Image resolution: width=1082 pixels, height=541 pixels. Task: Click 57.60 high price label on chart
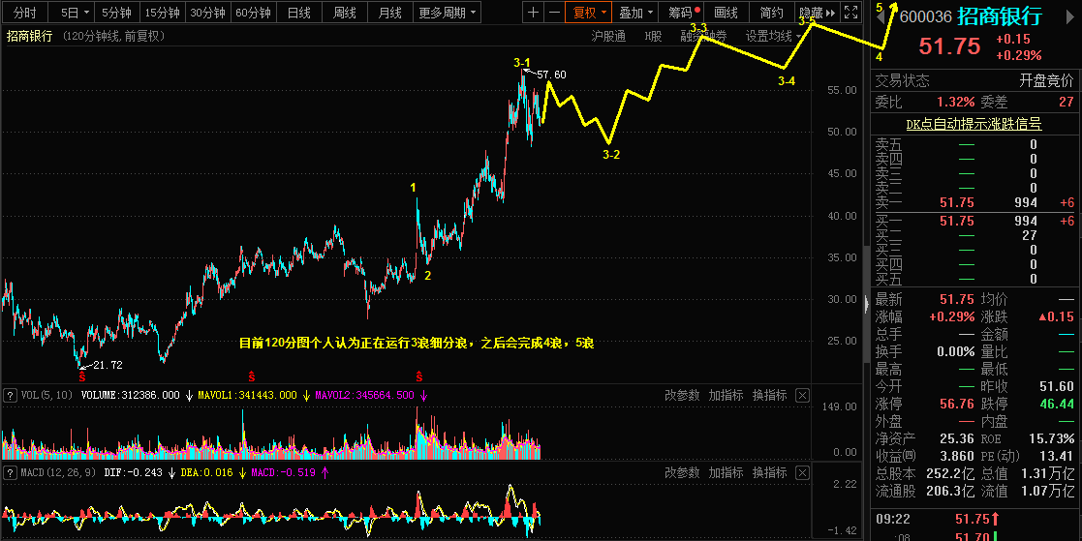click(550, 75)
